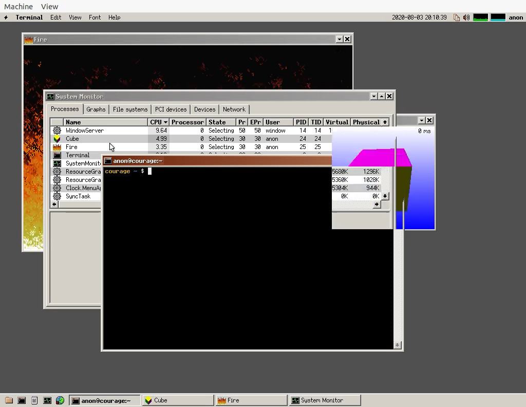Open the SerenityOS system menu icon
This screenshot has width=526, height=407.
[x=6, y=17]
